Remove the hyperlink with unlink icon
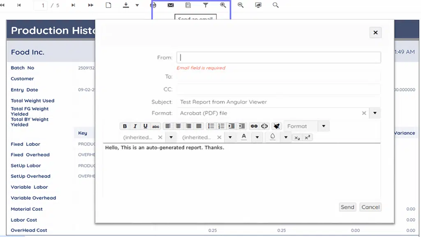The image size is (421, 237). coord(264,126)
